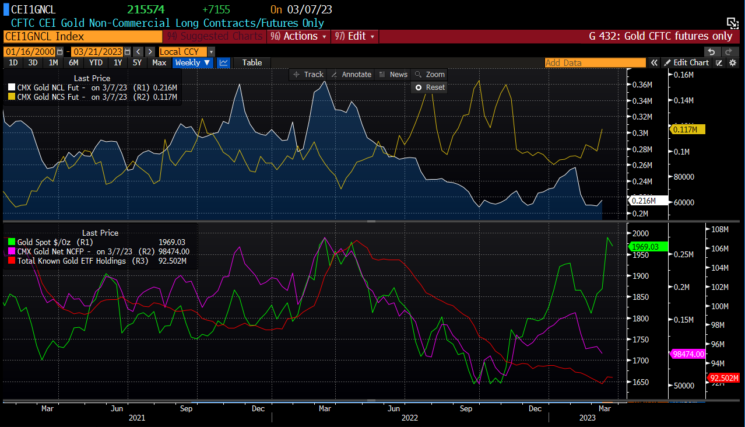
Task: Open the Edit menu
Action: pyautogui.click(x=354, y=36)
